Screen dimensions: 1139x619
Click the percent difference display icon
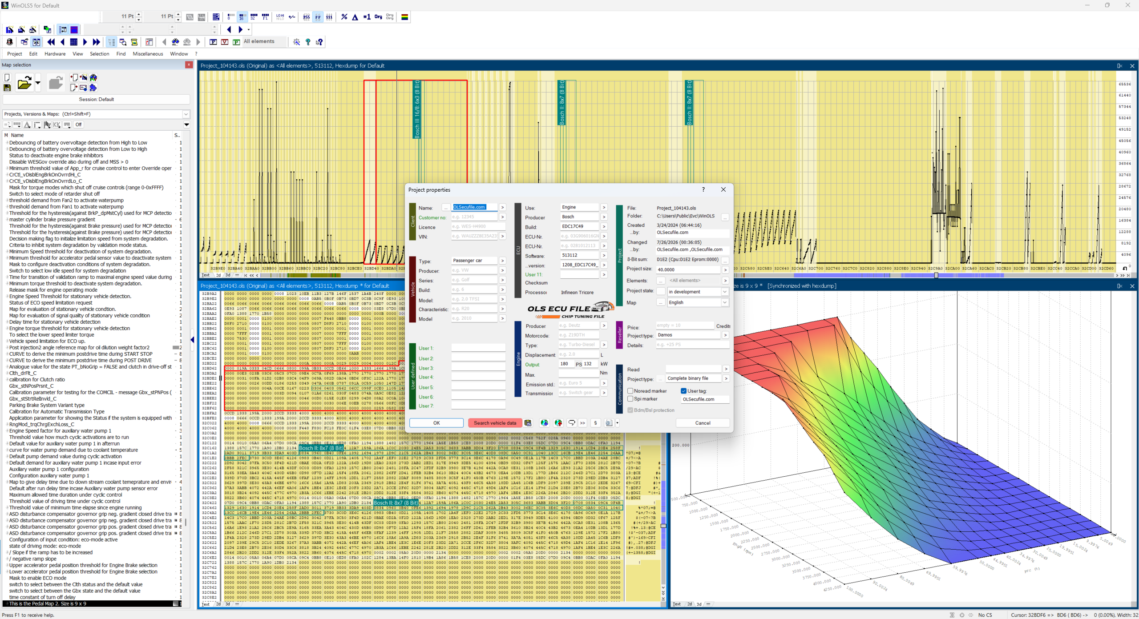pyautogui.click(x=344, y=17)
